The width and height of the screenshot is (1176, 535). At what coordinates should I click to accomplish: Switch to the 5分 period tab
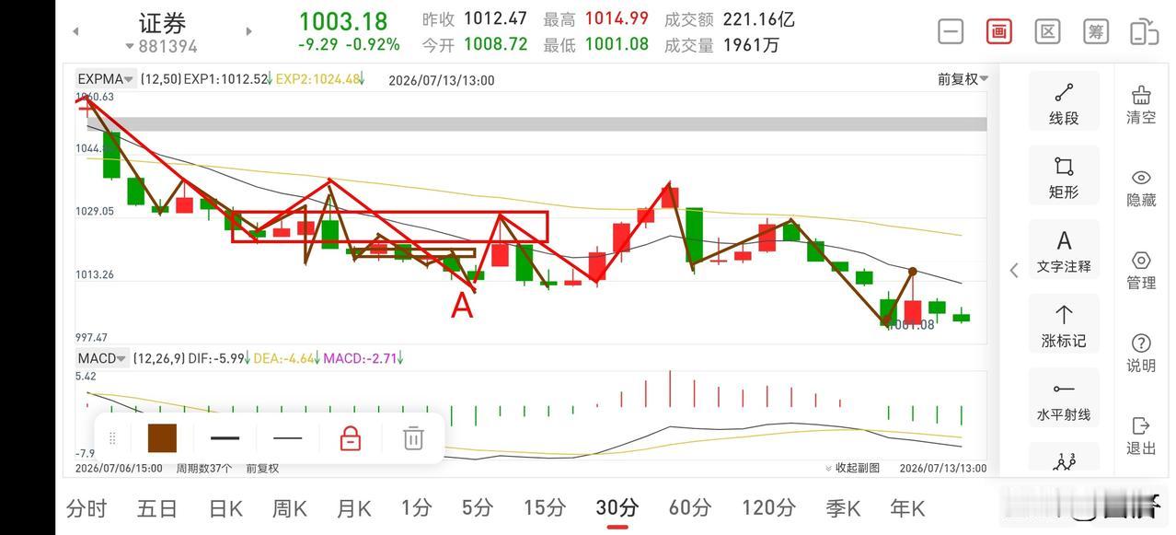click(478, 507)
